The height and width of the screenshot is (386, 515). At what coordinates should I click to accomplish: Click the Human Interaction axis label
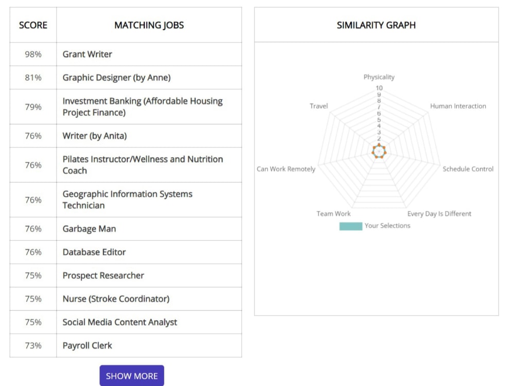(x=458, y=106)
